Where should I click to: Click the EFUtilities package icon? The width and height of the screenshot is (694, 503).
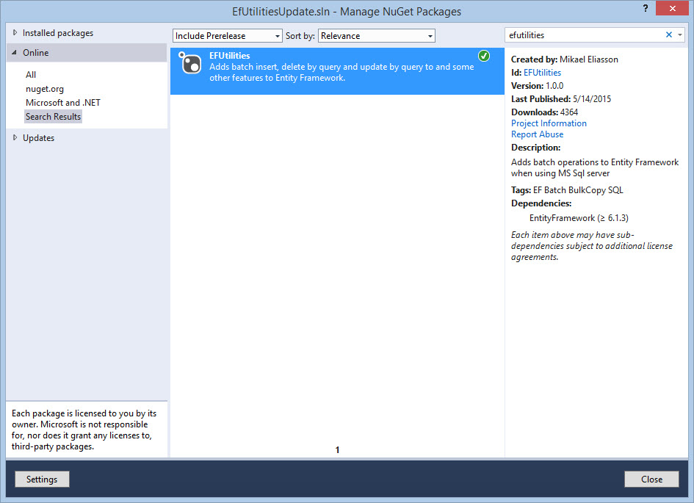[x=190, y=63]
